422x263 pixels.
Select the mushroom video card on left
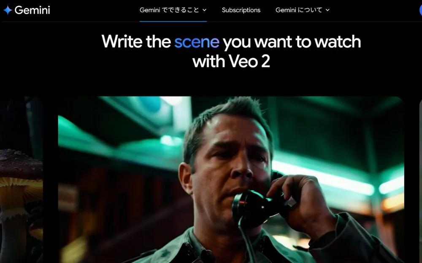(x=21, y=180)
